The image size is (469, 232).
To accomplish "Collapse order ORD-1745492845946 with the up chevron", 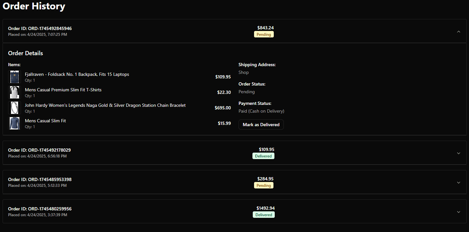I will (458, 31).
